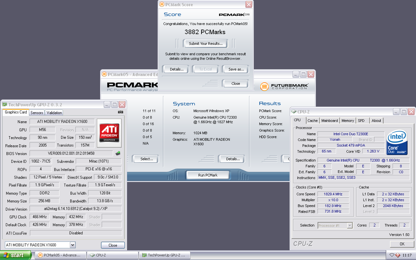416x260 pixels.
Task: Click Run PCMark button
Action: (208, 175)
